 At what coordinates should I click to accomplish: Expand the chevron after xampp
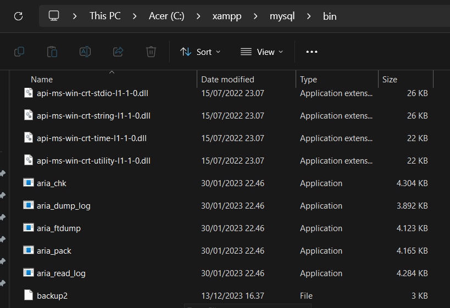(x=255, y=16)
